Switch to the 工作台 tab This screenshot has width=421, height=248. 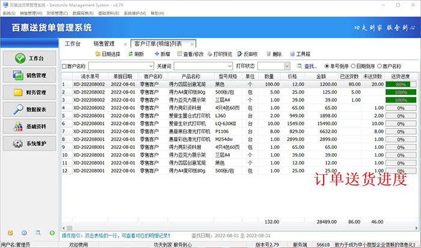click(73, 44)
